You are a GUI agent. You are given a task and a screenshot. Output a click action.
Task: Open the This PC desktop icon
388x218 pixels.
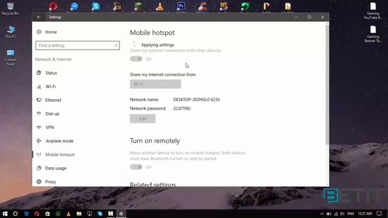coord(10,32)
